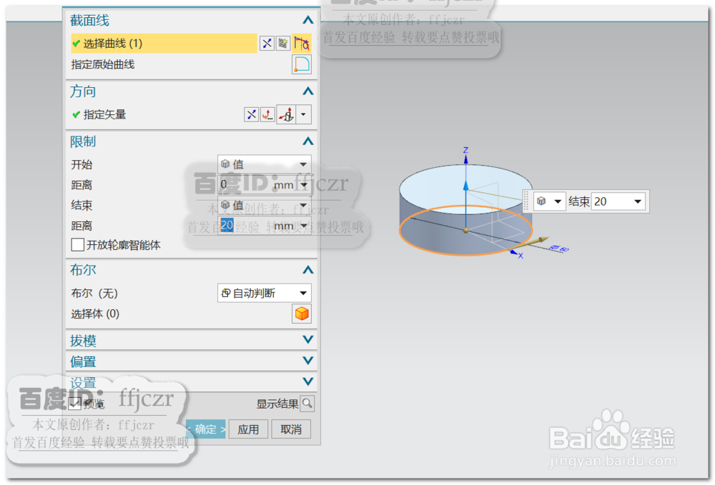715x485 pixels.
Task: Enable the 开放轮廓智能体 checkbox
Action: pos(77,245)
